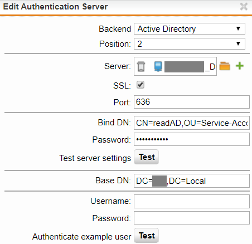Close the Edit Authentication Server dialog
The image size is (252, 244).
(x=244, y=7)
